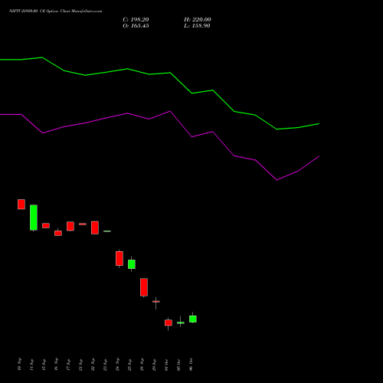The width and height of the screenshot is (383, 383).
Task: Click the 11 Sep date label
Action: point(31,365)
